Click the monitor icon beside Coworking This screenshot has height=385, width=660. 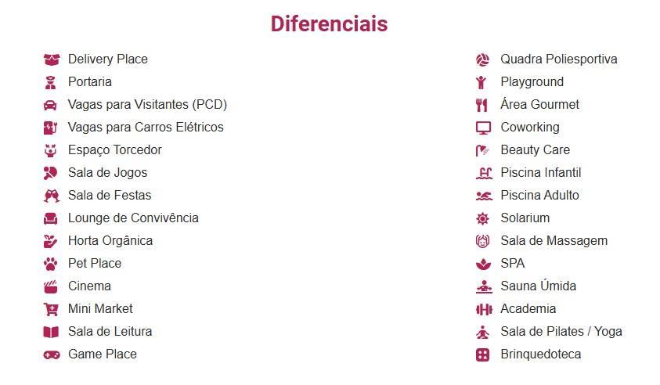483,128
